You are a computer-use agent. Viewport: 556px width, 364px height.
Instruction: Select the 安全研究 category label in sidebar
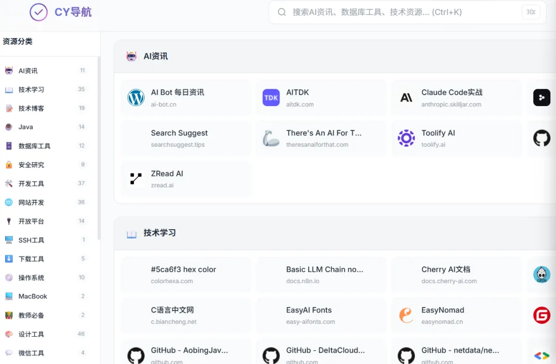[31, 165]
